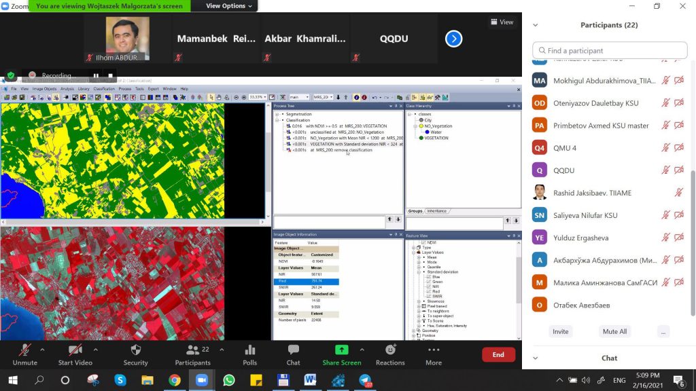Open Participants panel from Zoom toolbar
Screen dimensions: 696x391
point(192,354)
